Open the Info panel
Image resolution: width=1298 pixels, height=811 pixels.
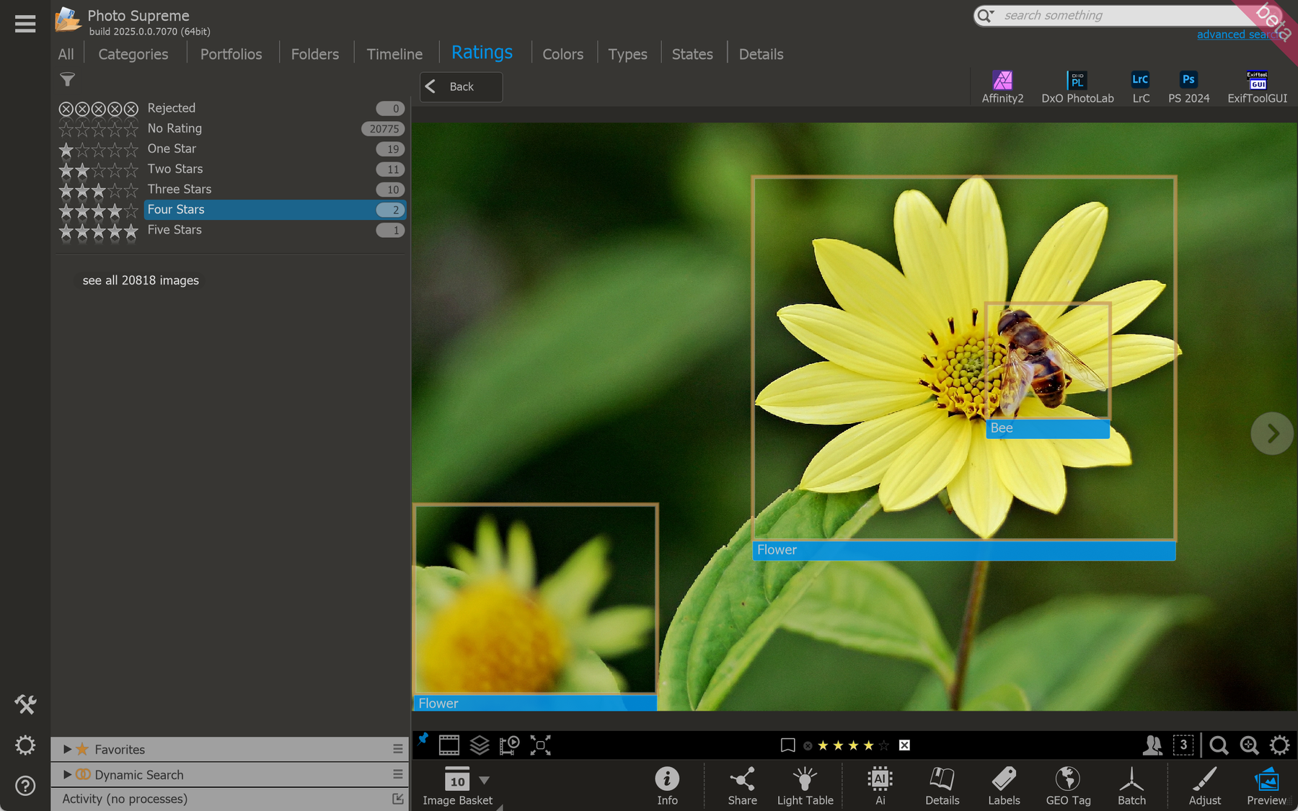667,786
